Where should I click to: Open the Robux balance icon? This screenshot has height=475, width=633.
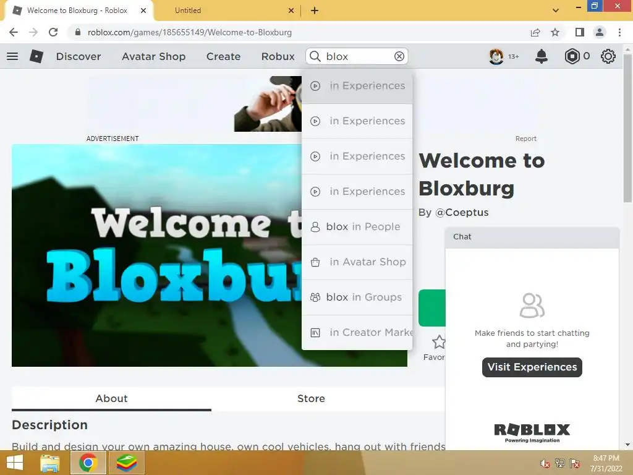pyautogui.click(x=572, y=56)
